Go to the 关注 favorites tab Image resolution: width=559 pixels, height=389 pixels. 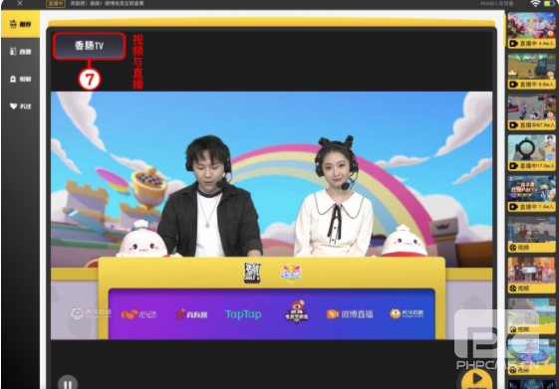pyautogui.click(x=20, y=106)
